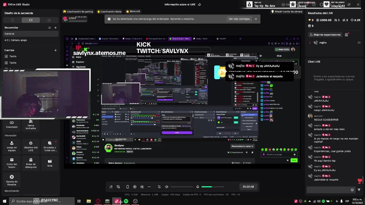Select the first Texto source
Image resolution: width=365 pixels, height=205 pixels.
click(x=31, y=56)
